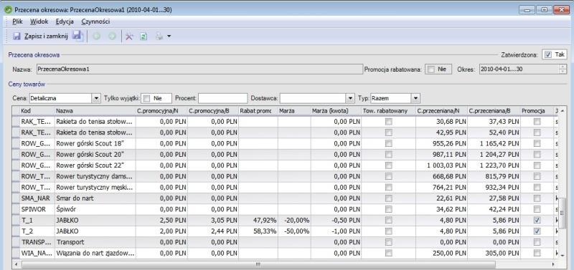Click the Okres stepper arrows
The image size is (574, 270).
coord(563,69)
